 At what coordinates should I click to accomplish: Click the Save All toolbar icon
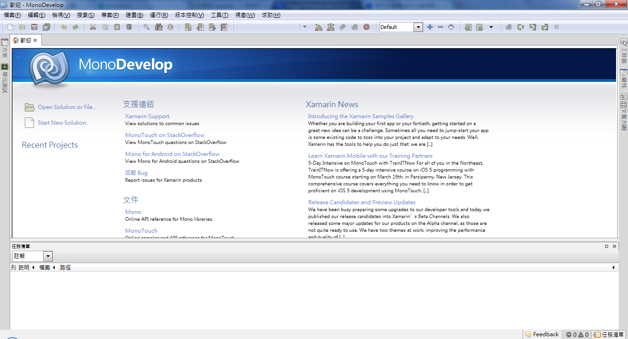(x=46, y=27)
